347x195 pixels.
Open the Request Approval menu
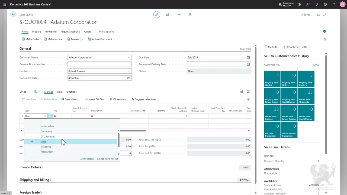[70, 32]
